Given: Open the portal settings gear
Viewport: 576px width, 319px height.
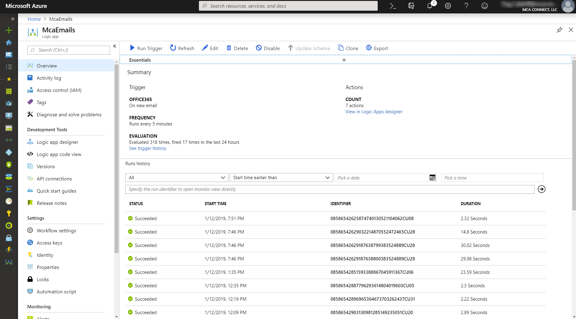Looking at the screenshot, I should pyautogui.click(x=448, y=6).
